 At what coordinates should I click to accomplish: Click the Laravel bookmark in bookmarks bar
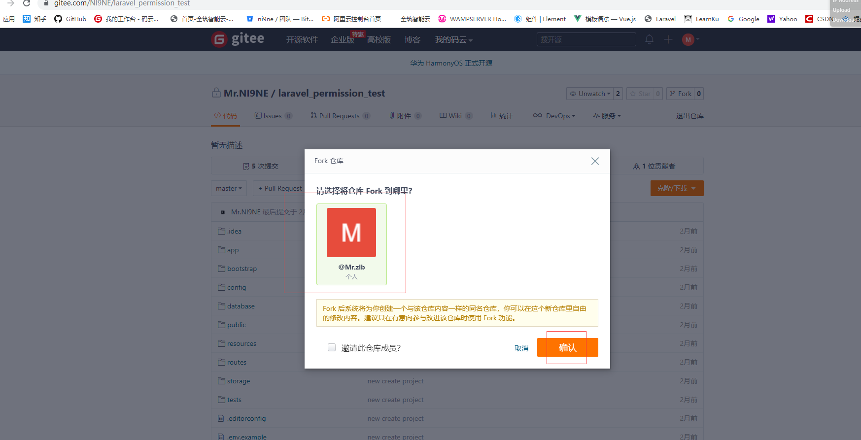coord(660,19)
